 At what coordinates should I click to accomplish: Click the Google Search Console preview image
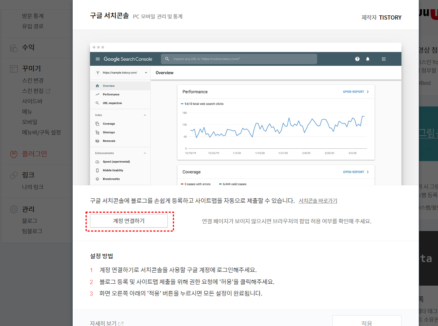coord(246,114)
